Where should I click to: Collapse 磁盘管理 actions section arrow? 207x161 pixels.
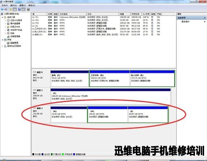[x=205, y=18]
